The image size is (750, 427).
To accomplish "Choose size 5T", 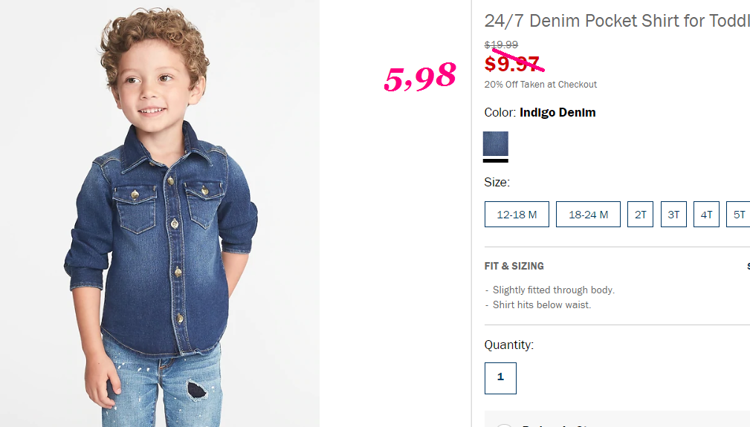I will (x=738, y=215).
